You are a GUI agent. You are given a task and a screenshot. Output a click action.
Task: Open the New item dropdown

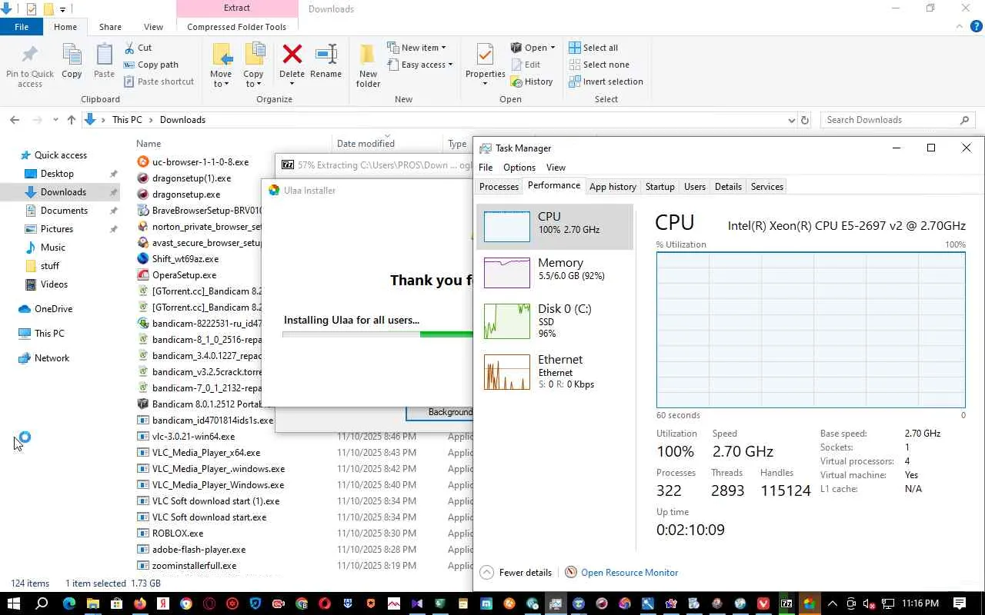(x=416, y=48)
